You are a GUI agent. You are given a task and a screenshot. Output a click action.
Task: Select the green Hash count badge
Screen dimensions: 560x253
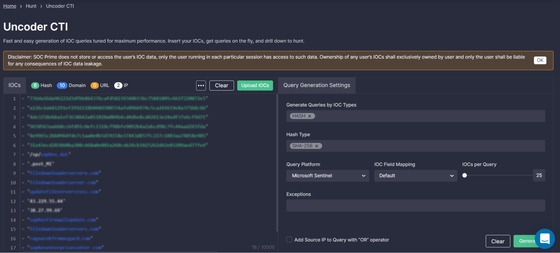coord(35,85)
